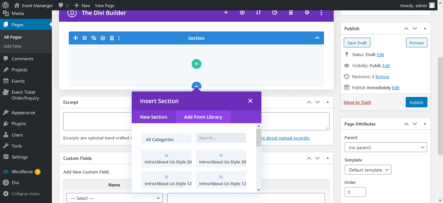Screen dimensions: 443x203
Task: Open Divi Builder settings gear icon
Action: (x=307, y=12)
